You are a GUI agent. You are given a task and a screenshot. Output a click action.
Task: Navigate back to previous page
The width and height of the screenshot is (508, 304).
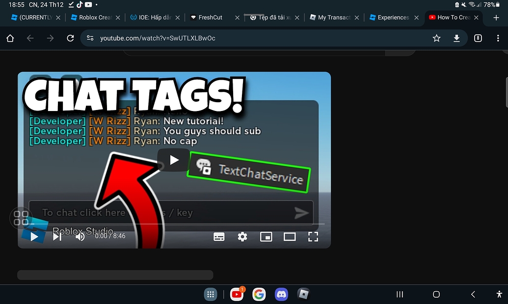click(x=30, y=38)
